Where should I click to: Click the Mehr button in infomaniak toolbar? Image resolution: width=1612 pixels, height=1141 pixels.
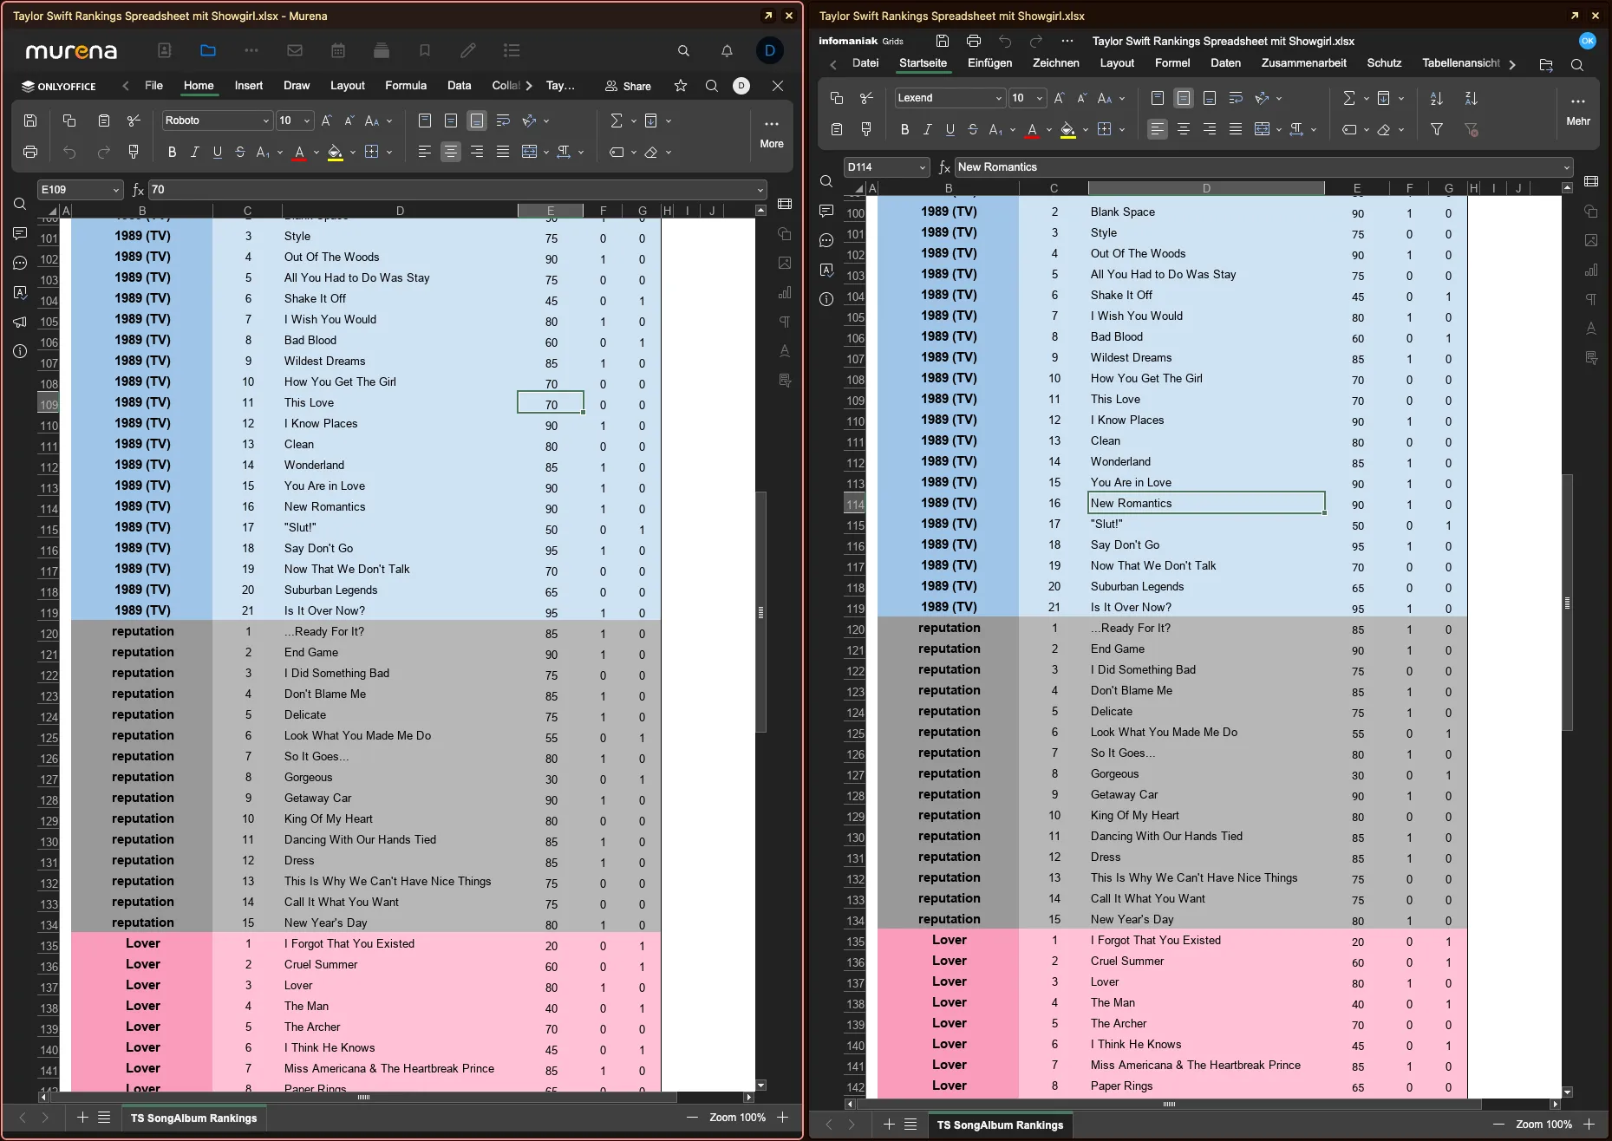1577,110
